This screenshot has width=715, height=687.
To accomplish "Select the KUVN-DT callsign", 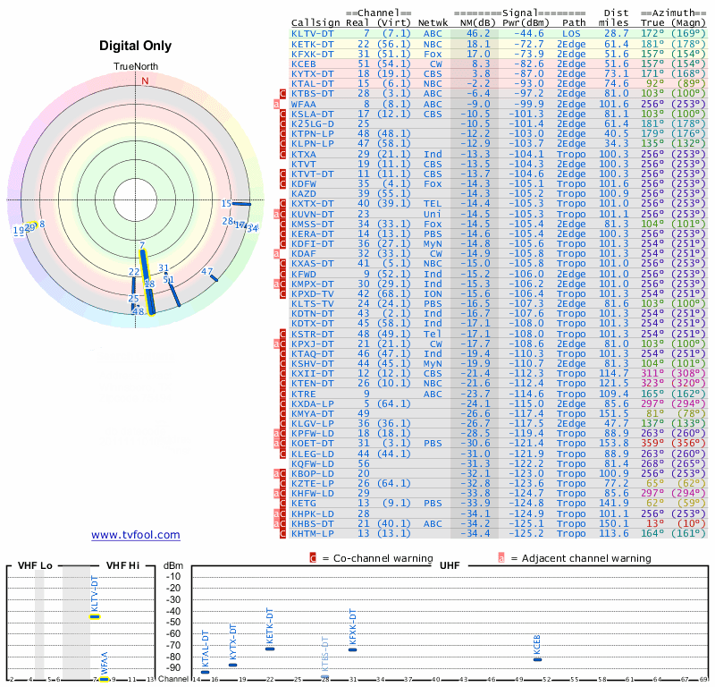I will point(312,214).
